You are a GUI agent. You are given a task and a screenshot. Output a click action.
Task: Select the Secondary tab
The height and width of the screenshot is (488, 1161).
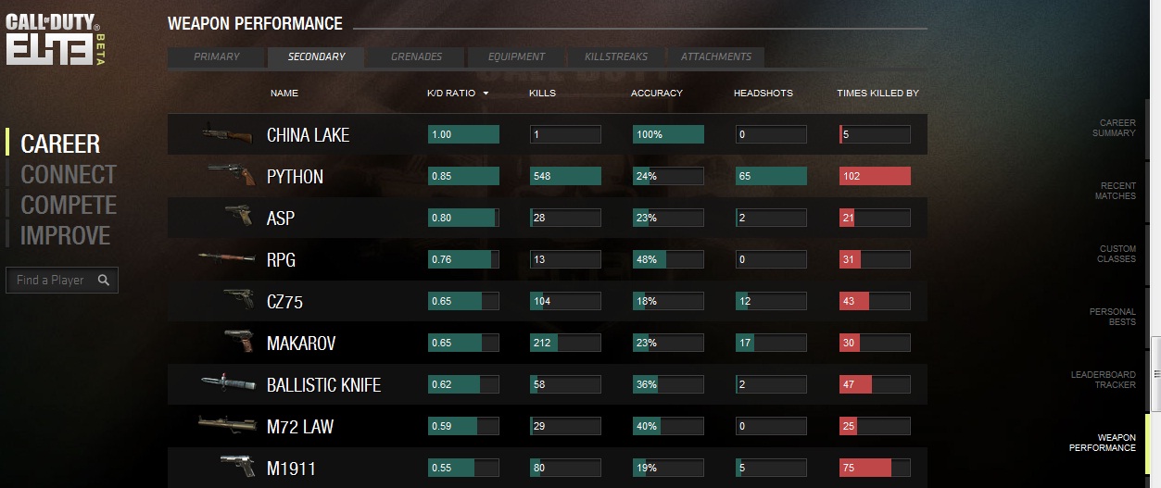coord(316,57)
